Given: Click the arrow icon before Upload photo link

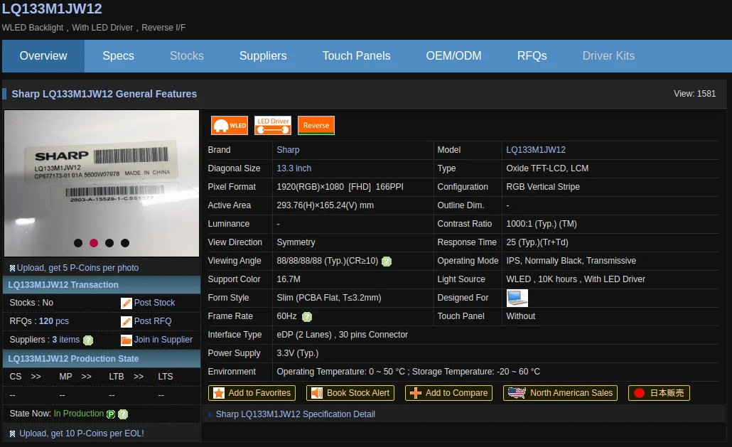Looking at the screenshot, I should [12, 269].
